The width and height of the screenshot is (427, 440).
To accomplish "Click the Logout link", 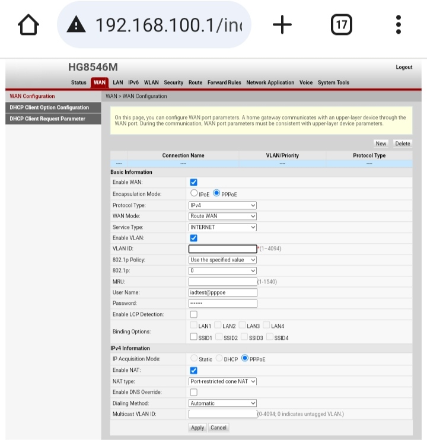I will coord(404,68).
